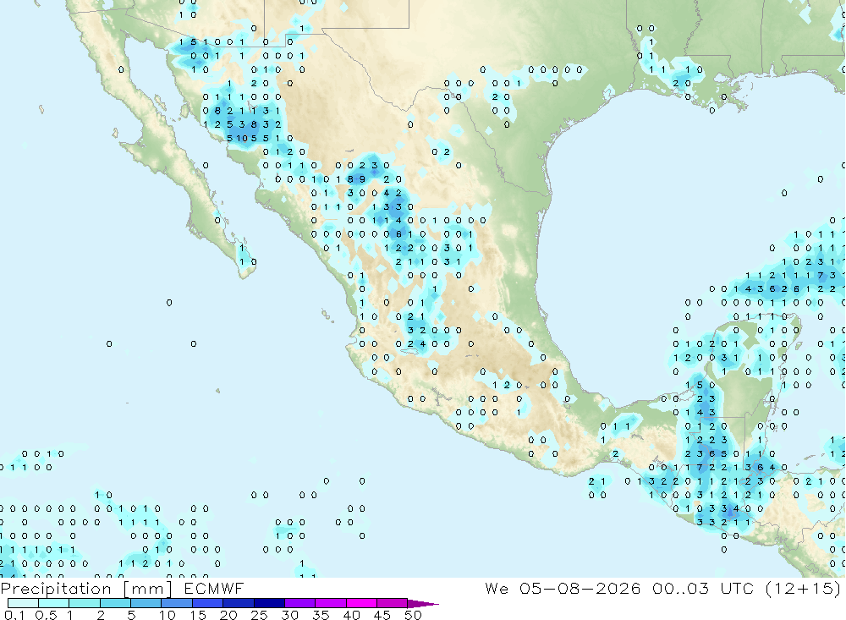This screenshot has width=846, height=620.
Task: Click the 1–2 mm legend color swatch
Action: point(85,603)
